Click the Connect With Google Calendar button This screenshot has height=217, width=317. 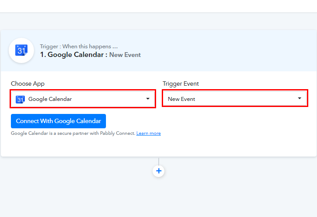pos(58,121)
